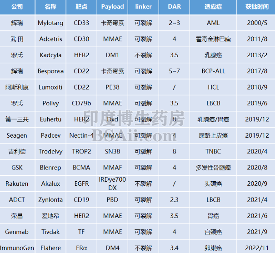Select the Mylotarg name cell
The width and height of the screenshot is (275, 253).
point(50,23)
